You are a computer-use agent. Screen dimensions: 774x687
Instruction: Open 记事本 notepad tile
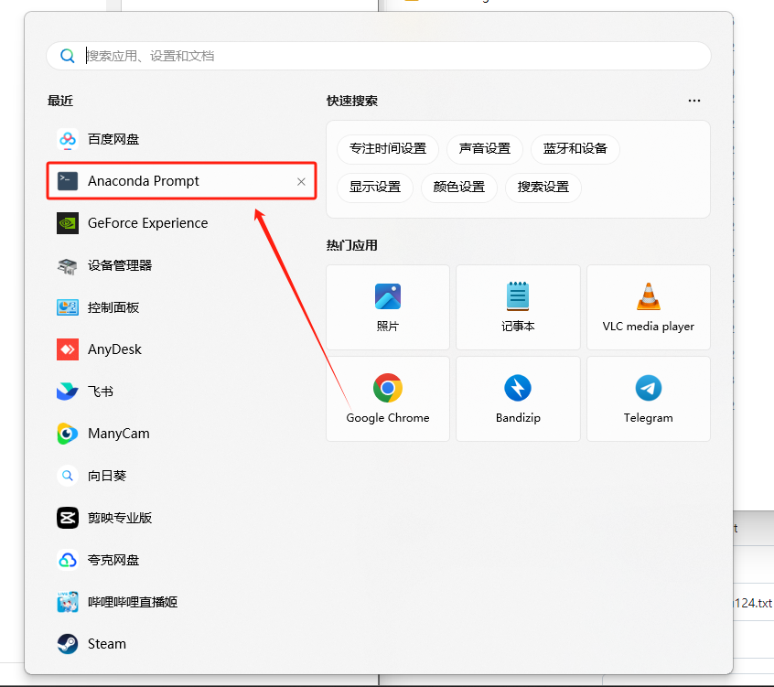pos(518,307)
